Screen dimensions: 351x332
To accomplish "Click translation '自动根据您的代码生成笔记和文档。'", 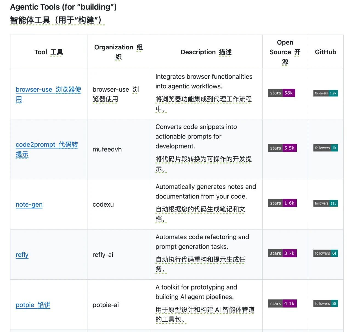I will click(200, 214).
